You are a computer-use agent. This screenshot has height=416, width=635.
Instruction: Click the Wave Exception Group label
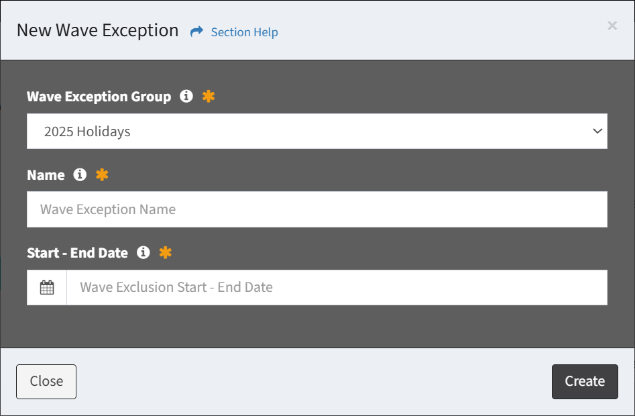(x=99, y=97)
